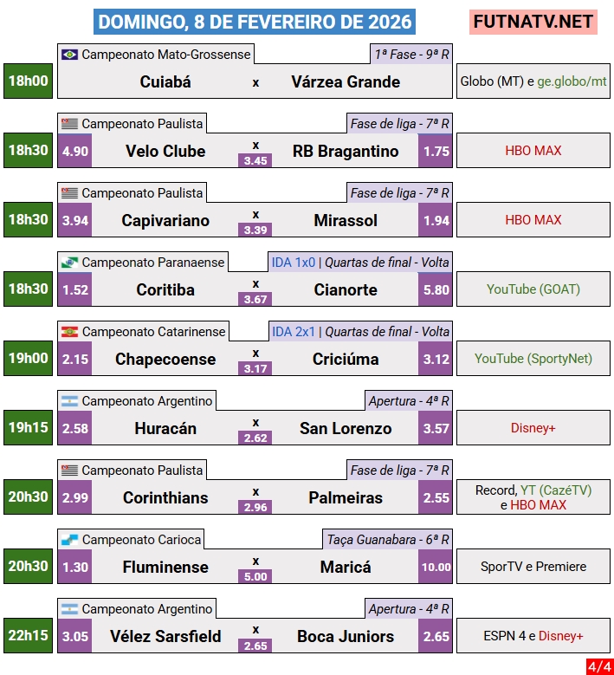614x675 pixels.
Task: Open the YT (CazéTV) link
Action: click(555, 490)
